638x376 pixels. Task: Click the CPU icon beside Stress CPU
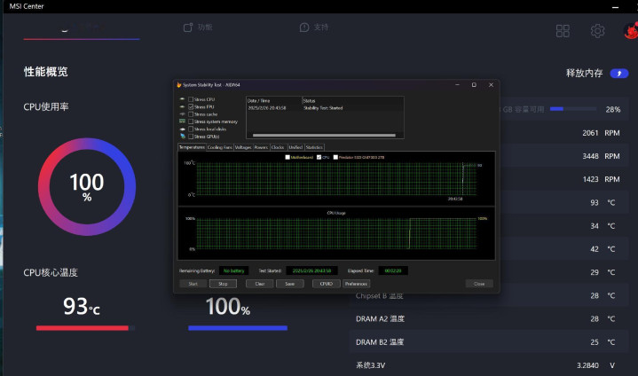(182, 99)
